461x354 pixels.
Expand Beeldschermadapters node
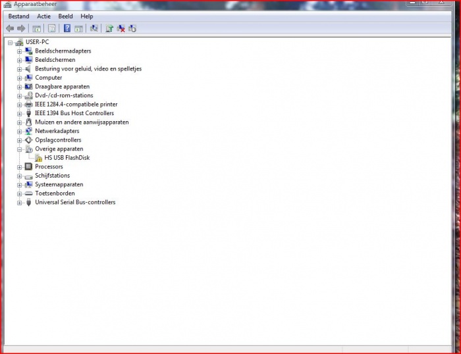tap(19, 52)
